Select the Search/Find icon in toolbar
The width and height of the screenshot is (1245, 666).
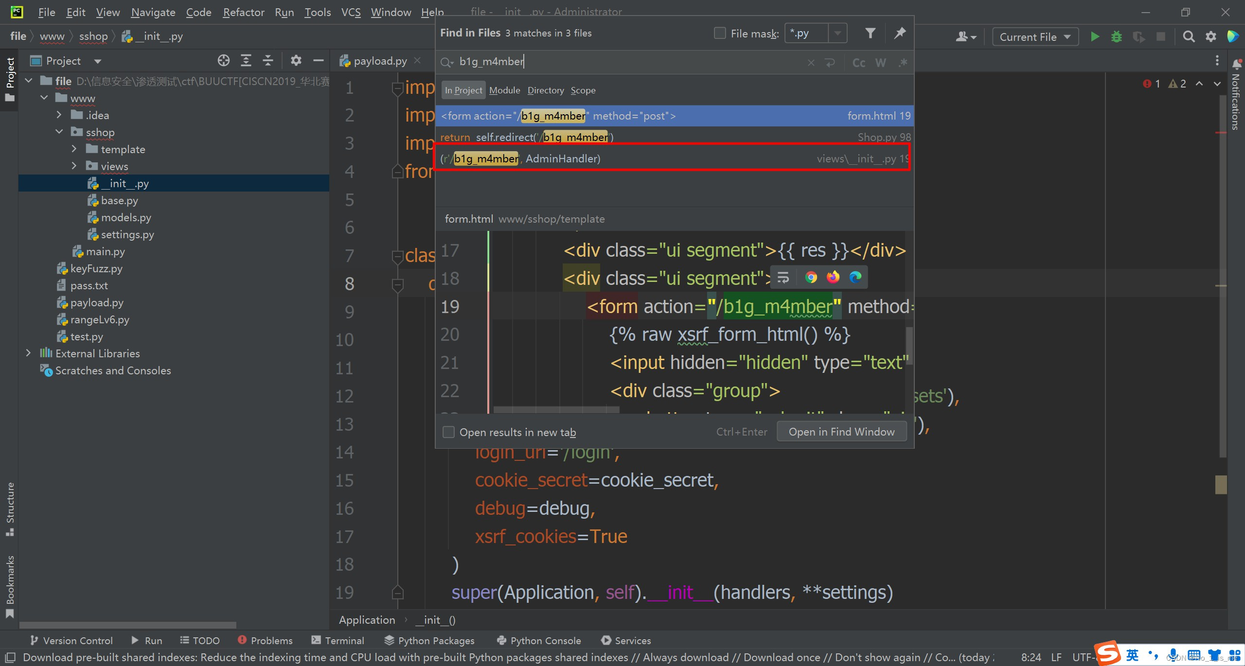click(1188, 36)
